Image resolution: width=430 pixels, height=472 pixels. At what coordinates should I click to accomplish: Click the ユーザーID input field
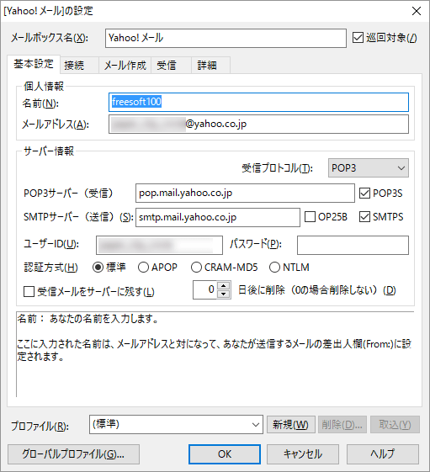[159, 245]
